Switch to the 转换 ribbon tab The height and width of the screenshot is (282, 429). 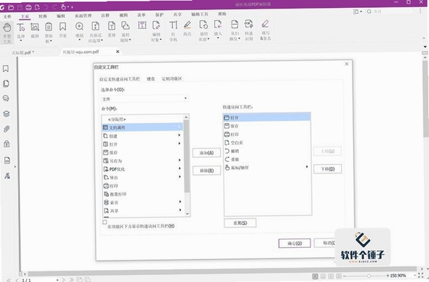click(x=43, y=16)
